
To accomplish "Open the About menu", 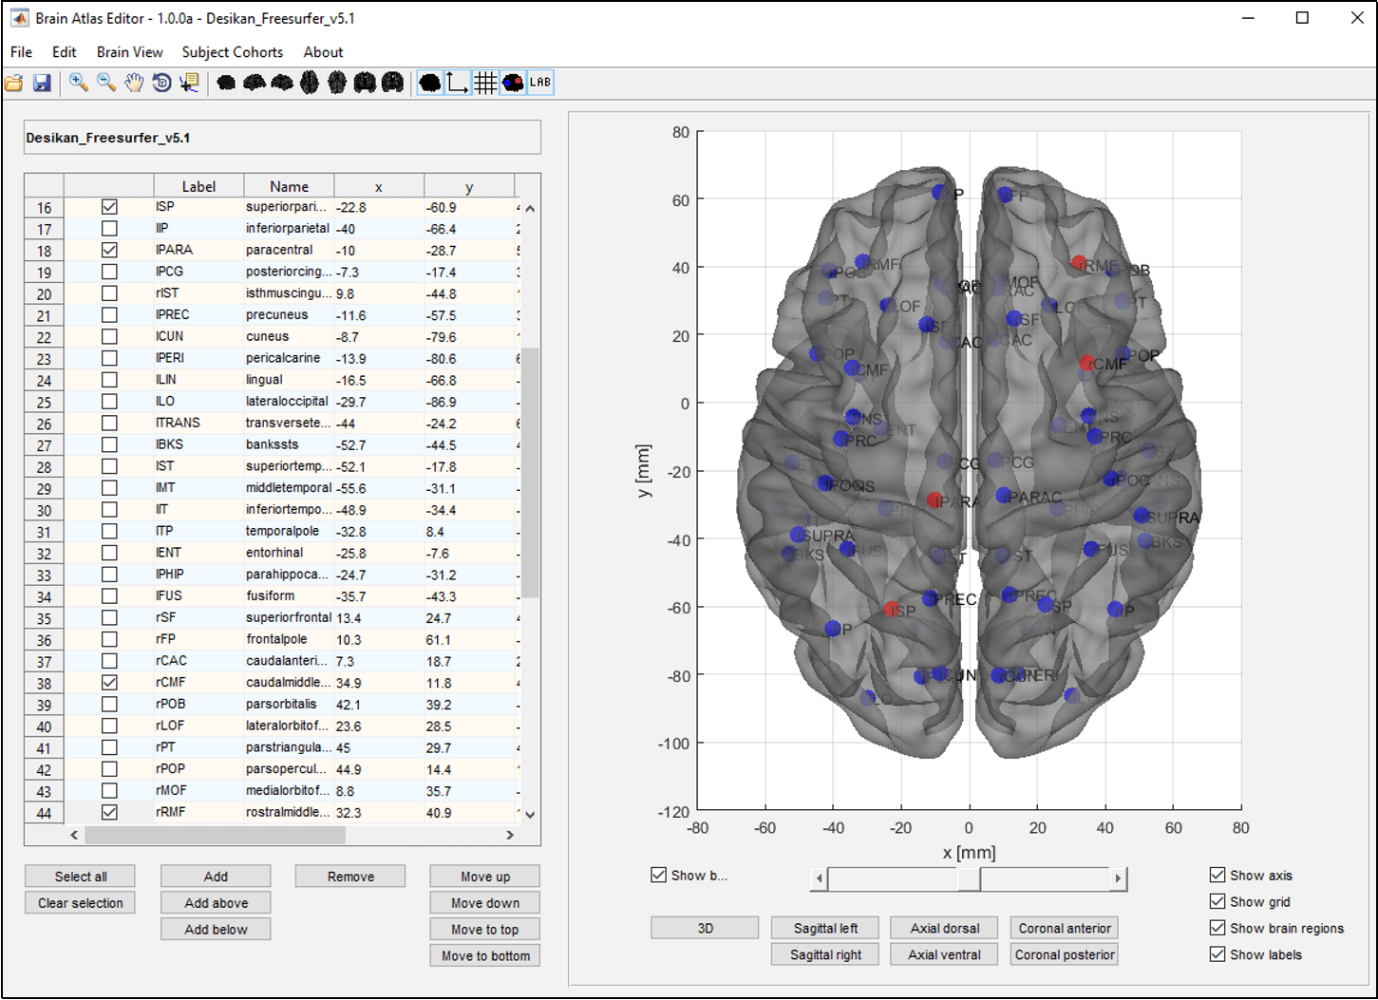I will [323, 52].
